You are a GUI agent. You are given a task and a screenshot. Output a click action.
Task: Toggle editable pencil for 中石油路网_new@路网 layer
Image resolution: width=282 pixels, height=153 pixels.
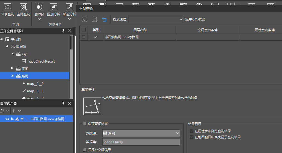pos(17,119)
